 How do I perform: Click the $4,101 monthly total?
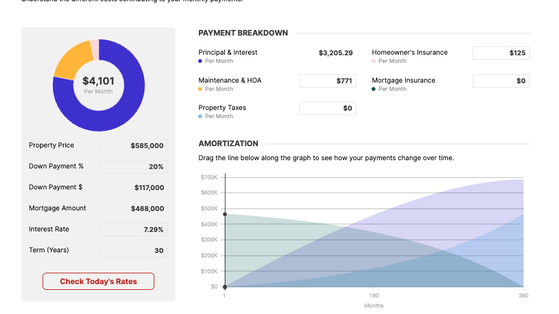coord(98,81)
